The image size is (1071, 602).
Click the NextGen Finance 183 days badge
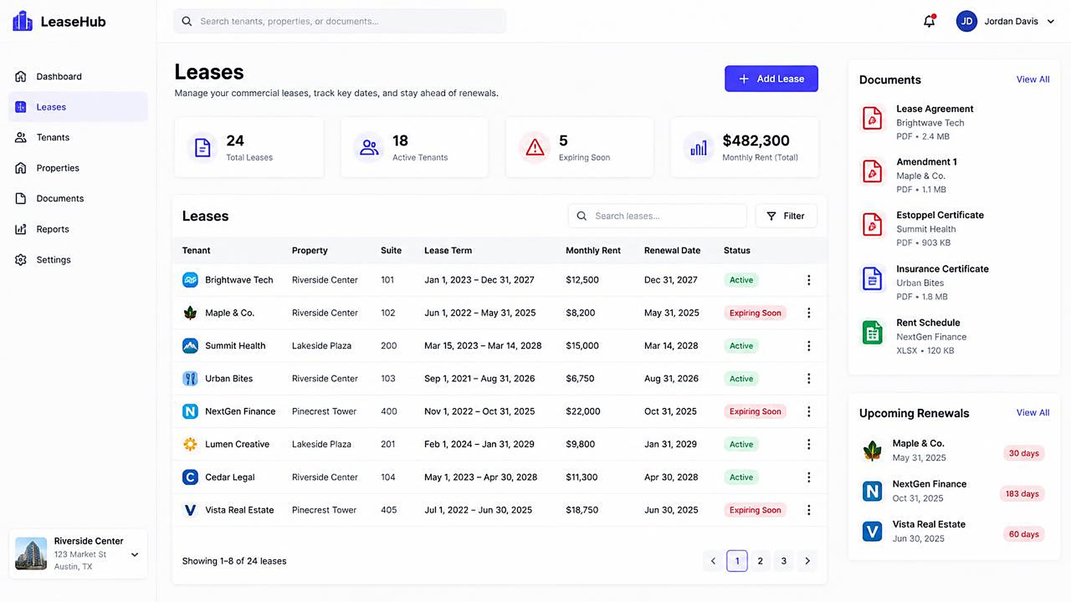coord(1022,494)
